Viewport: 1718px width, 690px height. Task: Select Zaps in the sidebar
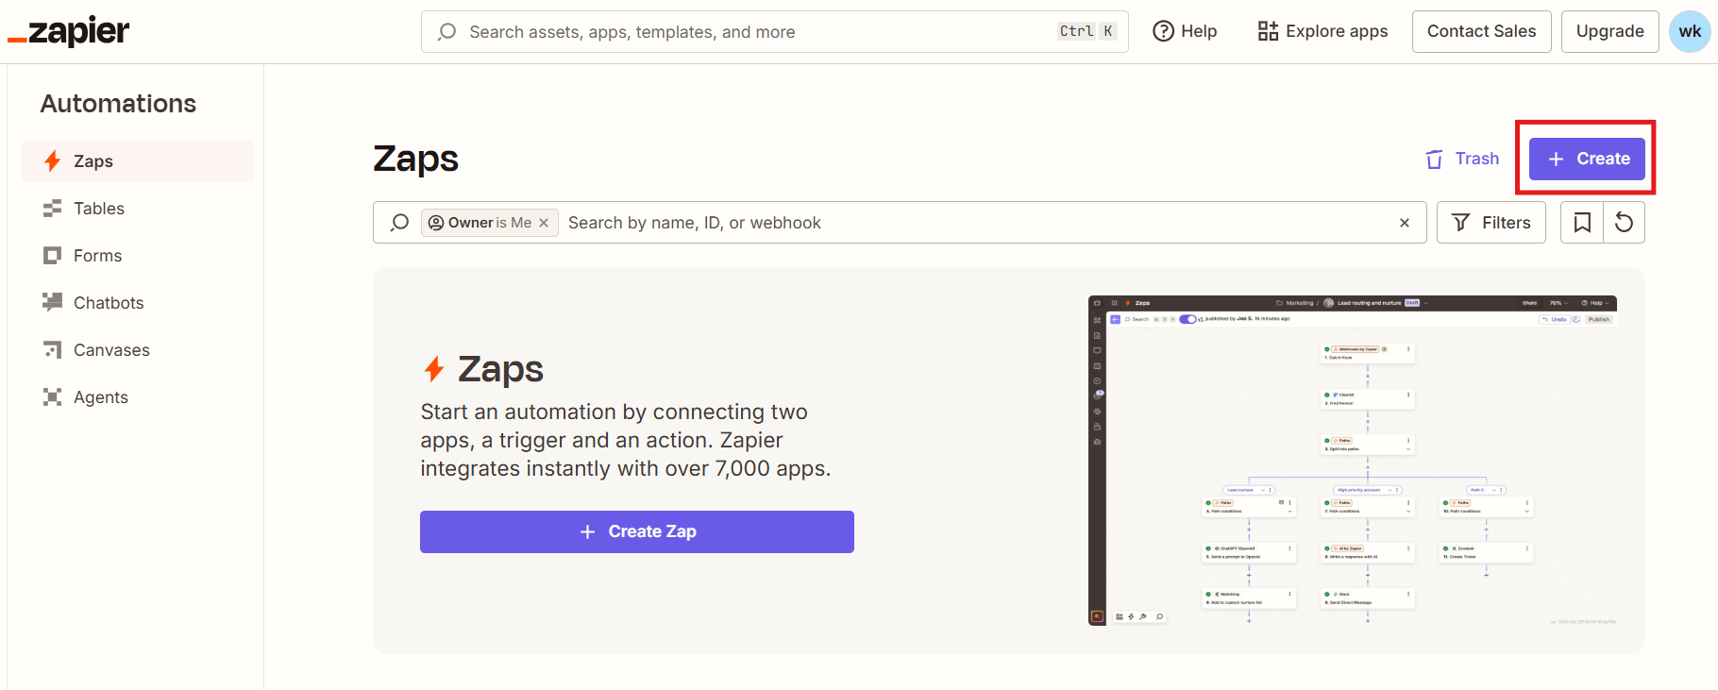(138, 161)
